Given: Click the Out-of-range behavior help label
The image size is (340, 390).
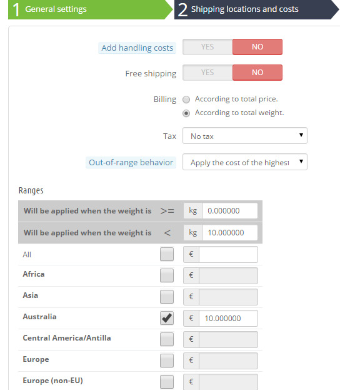Looking at the screenshot, I should click(x=131, y=162).
